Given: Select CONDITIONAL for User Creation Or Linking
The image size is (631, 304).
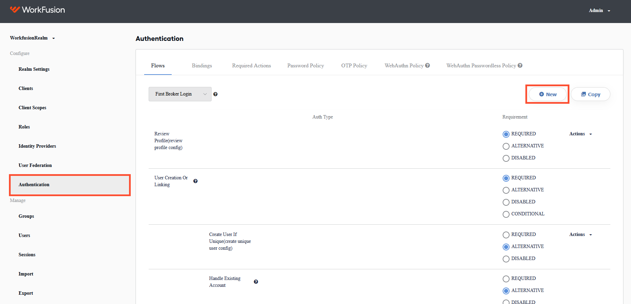Looking at the screenshot, I should coord(506,214).
